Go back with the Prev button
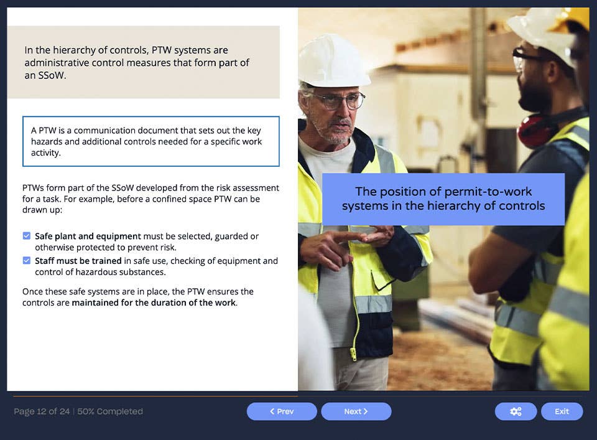 (x=282, y=411)
